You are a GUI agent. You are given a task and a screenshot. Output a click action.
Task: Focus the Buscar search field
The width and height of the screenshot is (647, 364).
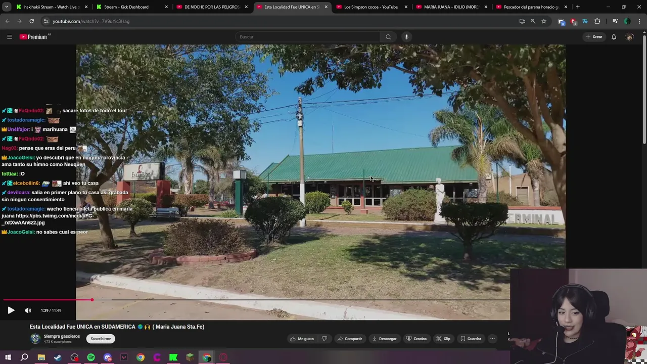307,37
